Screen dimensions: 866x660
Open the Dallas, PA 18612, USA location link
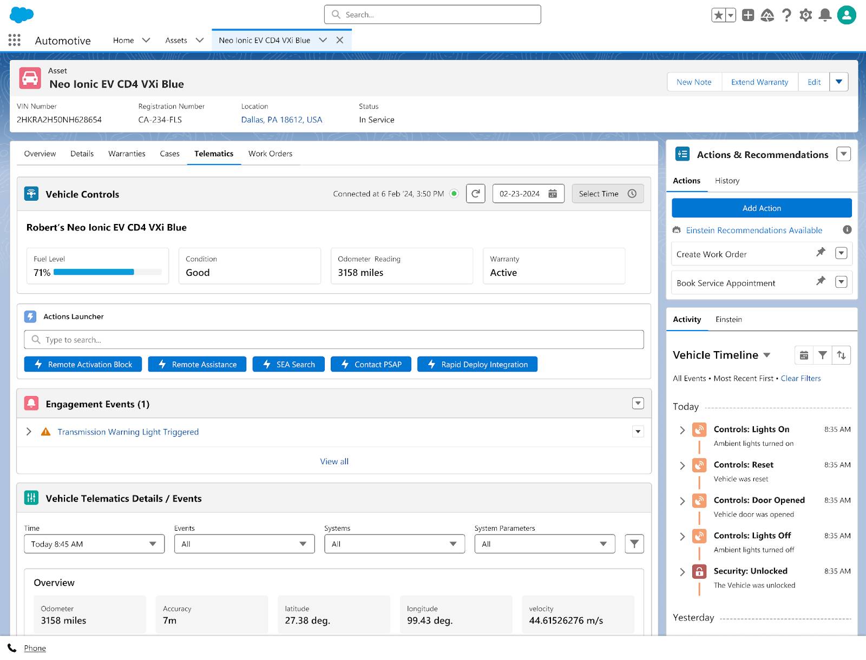point(281,120)
